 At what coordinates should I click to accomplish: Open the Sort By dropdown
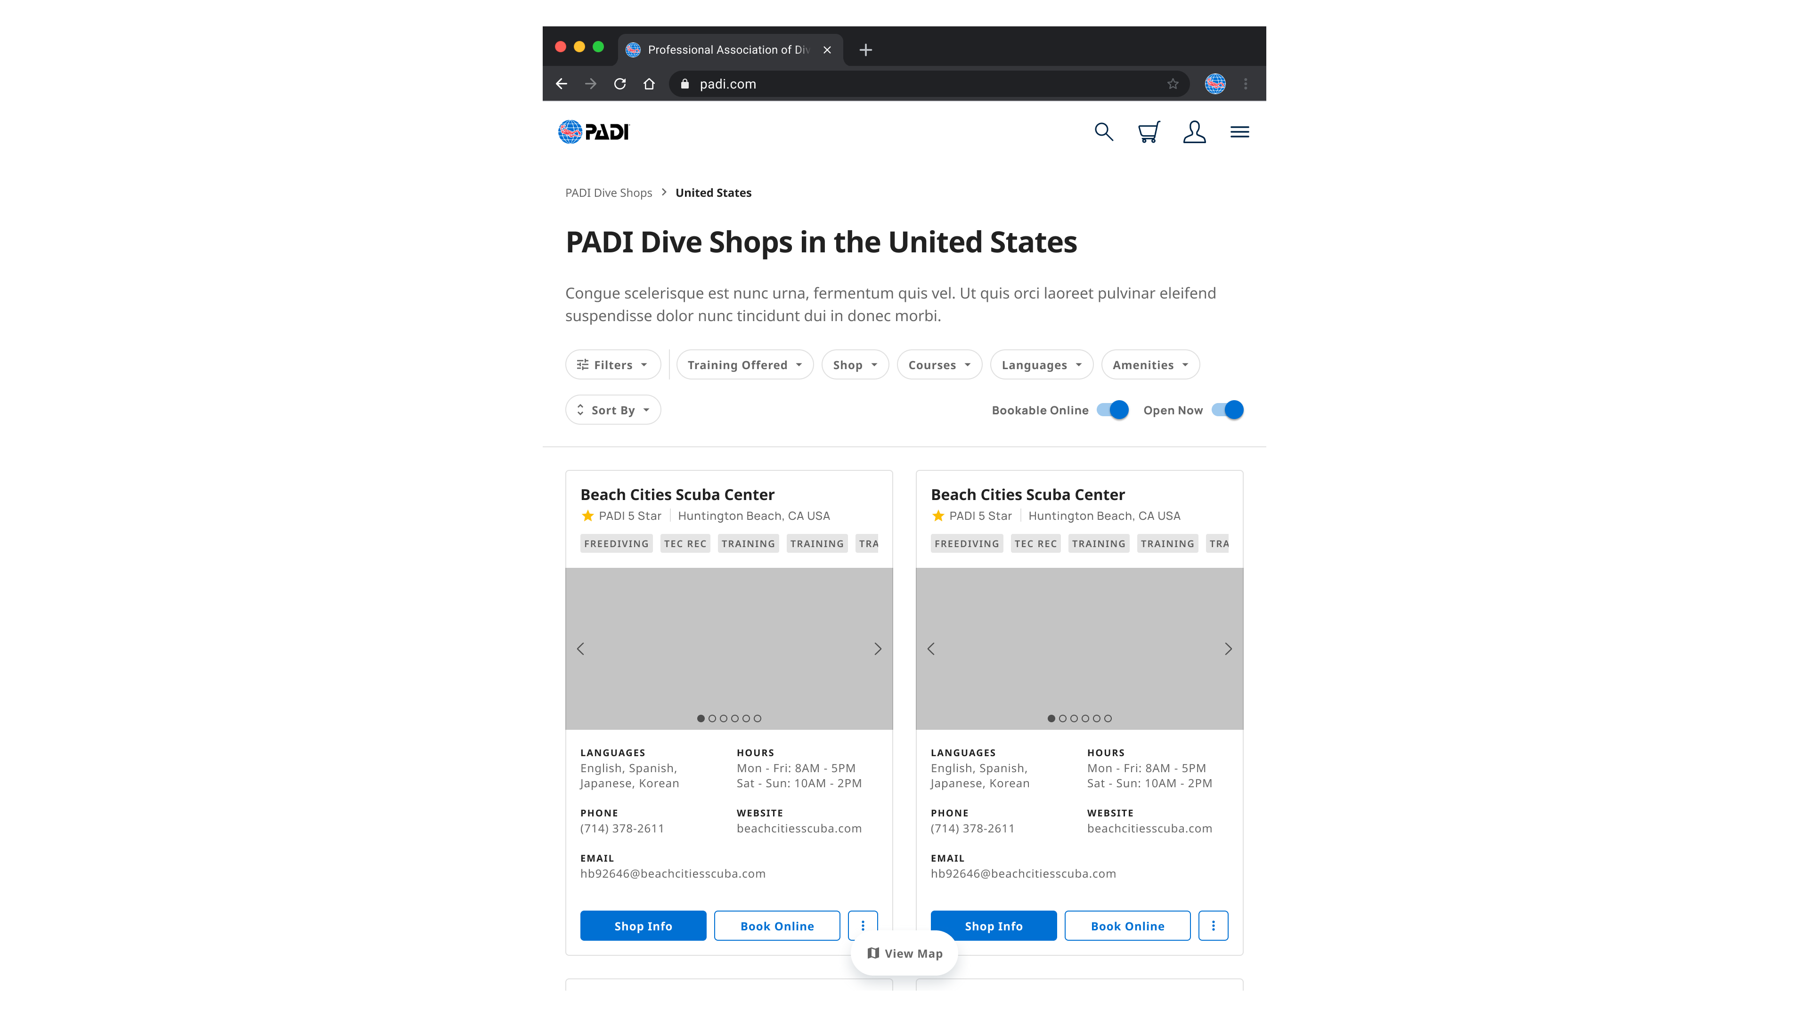[x=612, y=410]
